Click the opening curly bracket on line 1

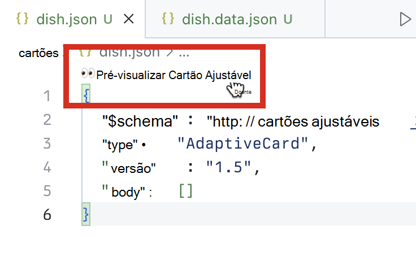coord(86,95)
